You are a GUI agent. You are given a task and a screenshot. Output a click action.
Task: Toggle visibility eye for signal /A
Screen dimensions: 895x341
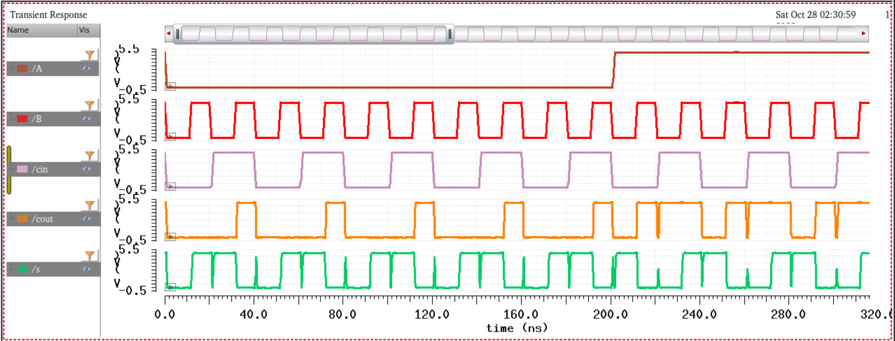tap(86, 68)
